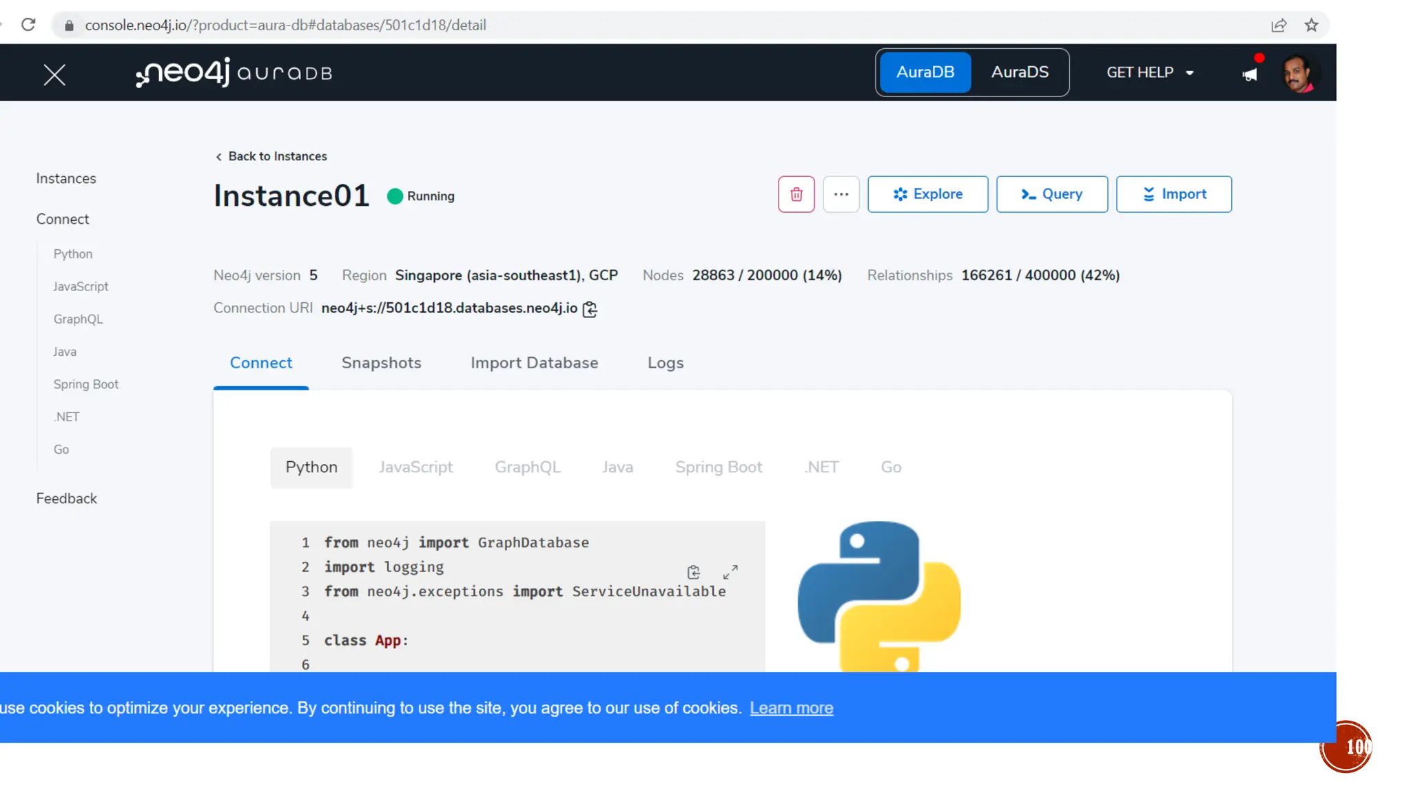
Task: Switch to the Logs tab
Action: pyautogui.click(x=665, y=363)
